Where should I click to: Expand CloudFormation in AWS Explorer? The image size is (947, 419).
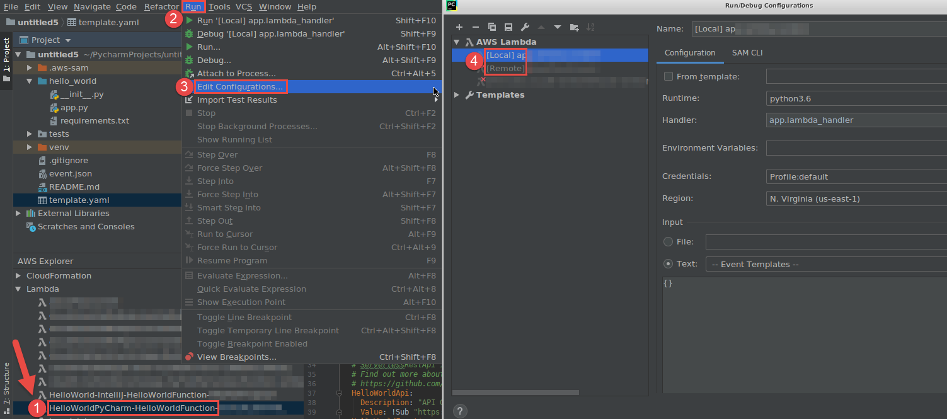pos(18,275)
